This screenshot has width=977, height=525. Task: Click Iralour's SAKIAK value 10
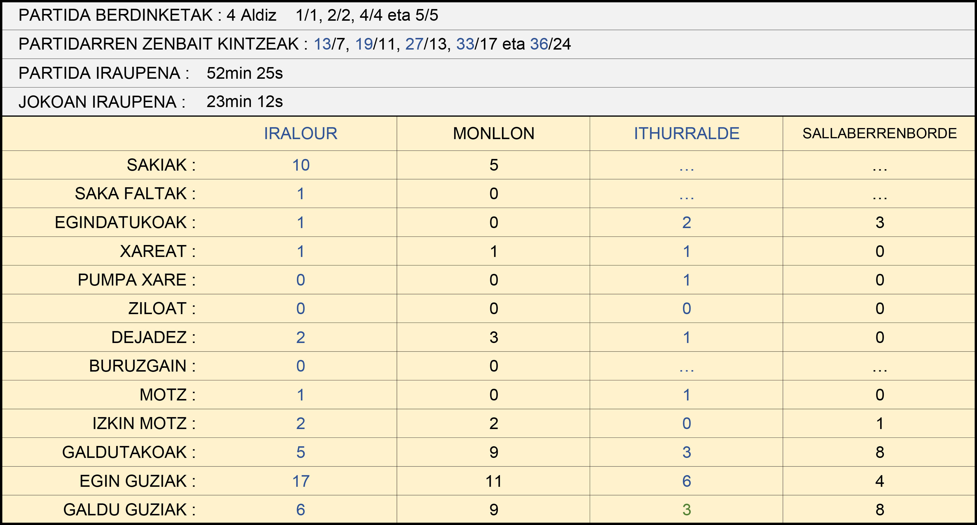(x=301, y=165)
